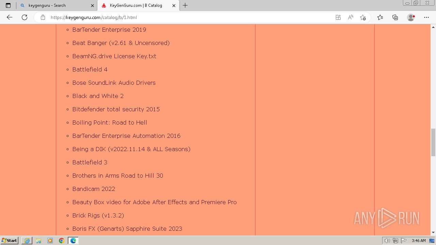The width and height of the screenshot is (436, 245).
Task: Open the Bandicam 2022 link
Action: [x=94, y=189]
